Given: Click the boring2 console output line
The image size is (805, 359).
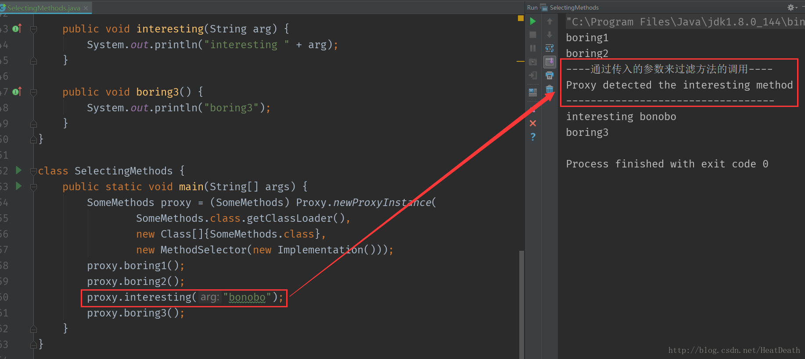Looking at the screenshot, I should (587, 53).
